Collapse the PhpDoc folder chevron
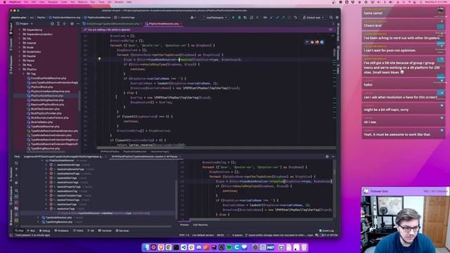The width and height of the screenshot is (450, 253). (20, 70)
